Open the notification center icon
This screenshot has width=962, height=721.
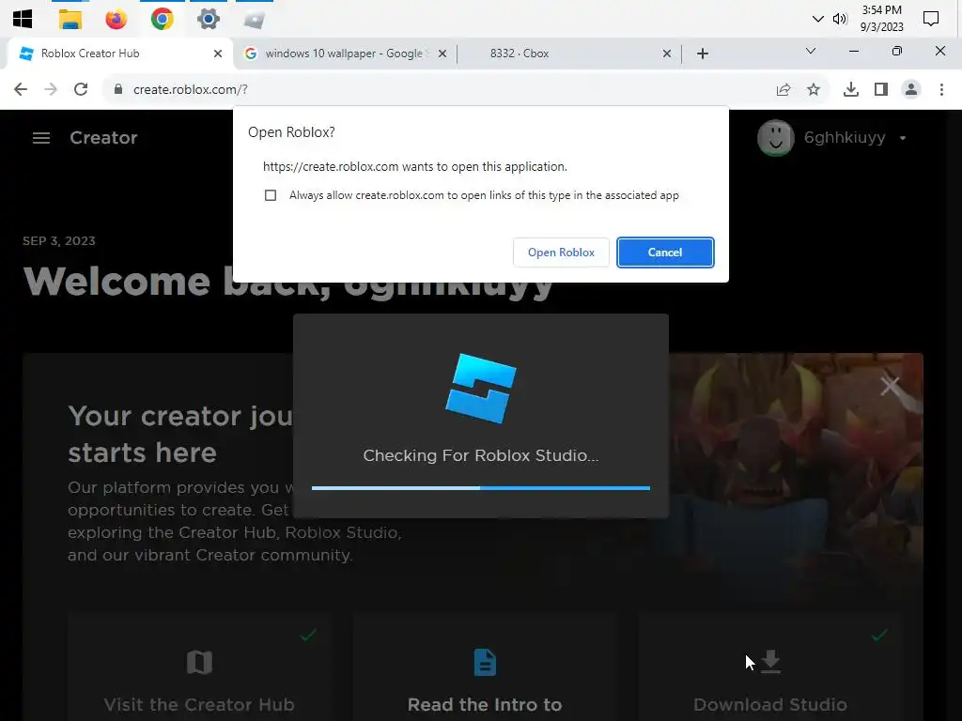pos(931,19)
